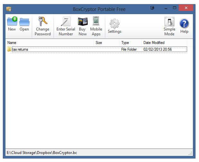Open the Mobile Apps option
199x162 pixels.
pyautogui.click(x=96, y=22)
